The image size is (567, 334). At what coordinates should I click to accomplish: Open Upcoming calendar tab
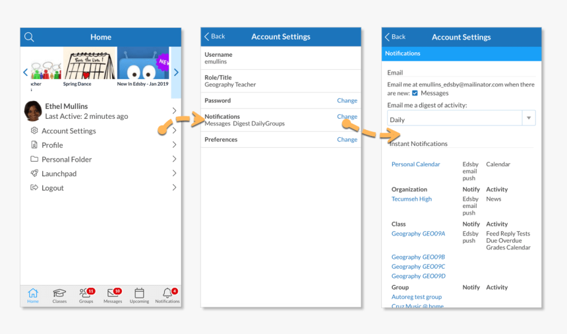(139, 296)
